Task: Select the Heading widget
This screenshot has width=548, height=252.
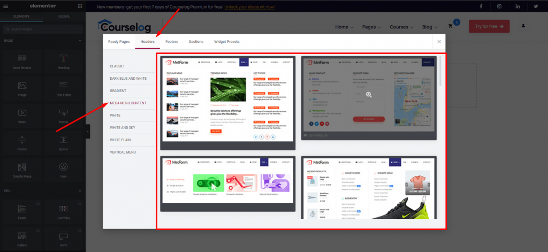Action: (63, 62)
